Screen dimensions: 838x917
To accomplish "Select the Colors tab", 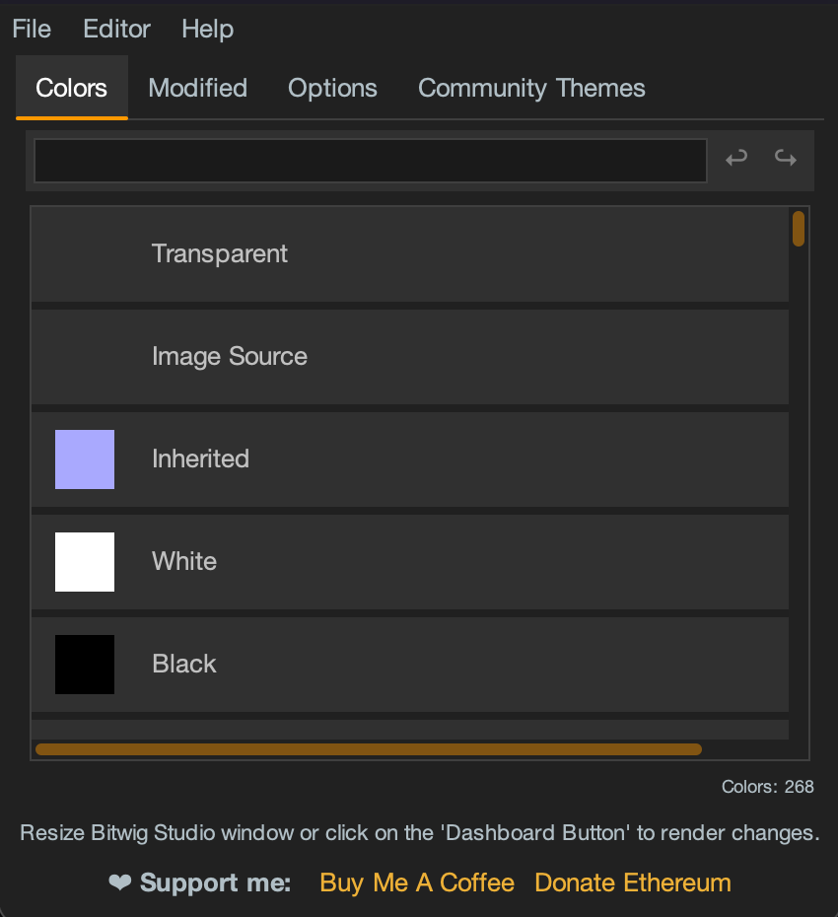I will click(71, 88).
